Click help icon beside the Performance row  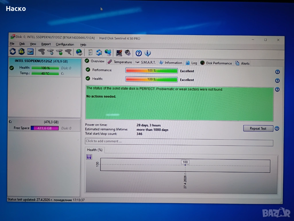277,72
